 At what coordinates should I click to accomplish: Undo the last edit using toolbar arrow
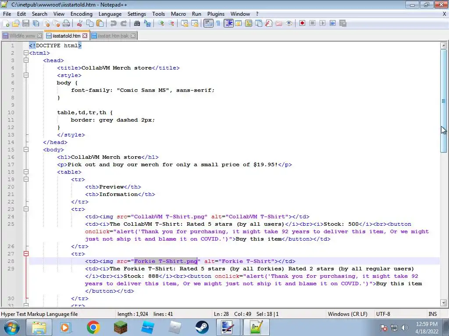[114, 24]
